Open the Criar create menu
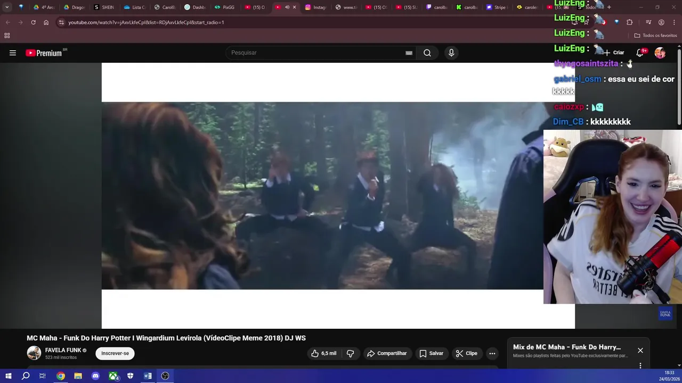Viewport: 682px width, 383px height. pos(614,53)
